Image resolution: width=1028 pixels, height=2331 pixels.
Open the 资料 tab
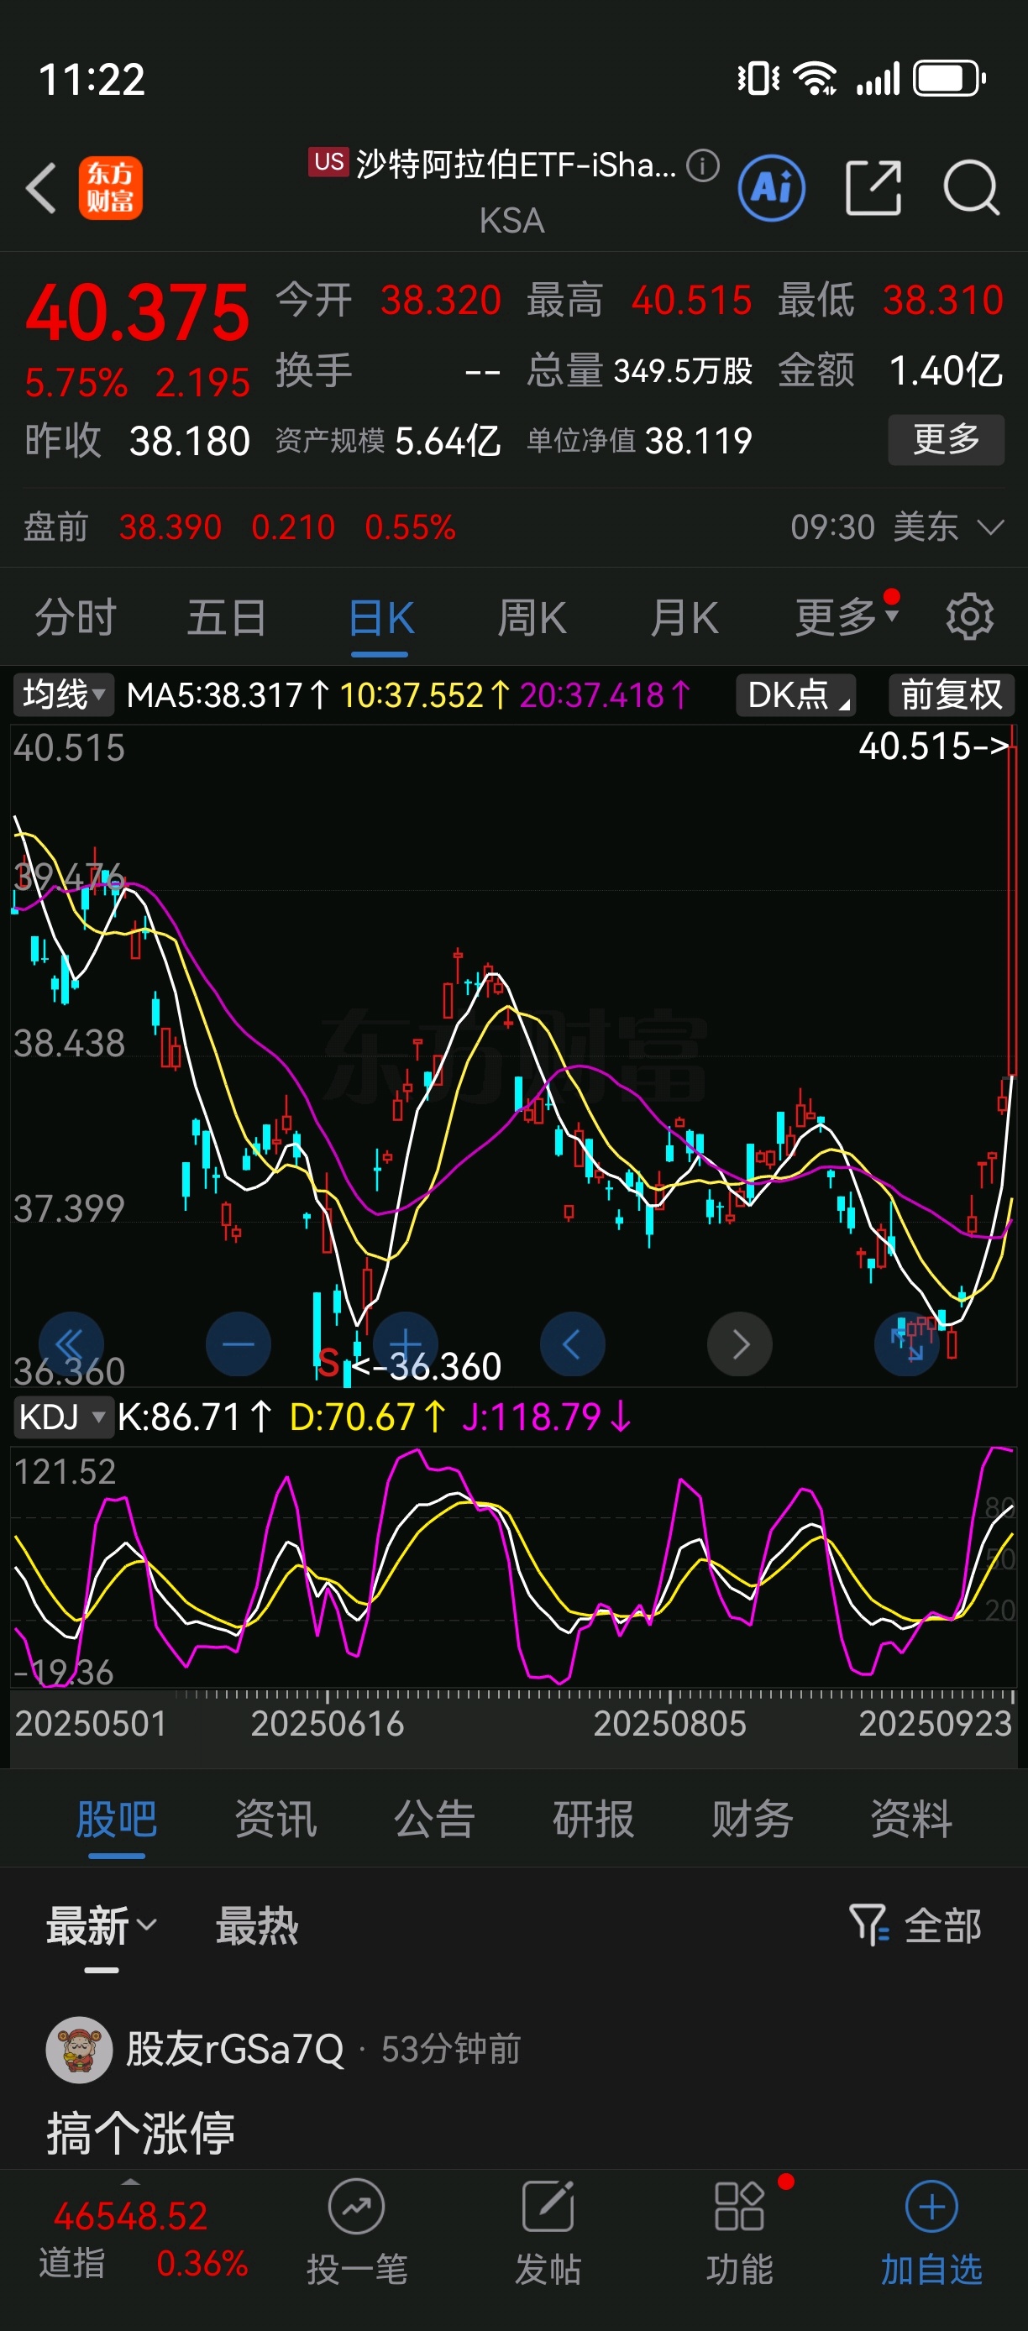911,1819
